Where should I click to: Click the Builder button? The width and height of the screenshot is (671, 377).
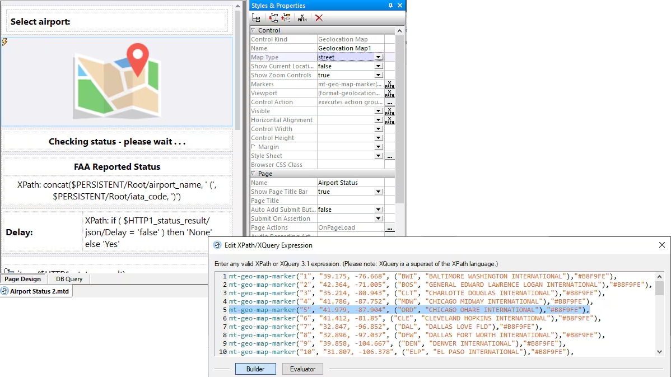click(x=255, y=369)
